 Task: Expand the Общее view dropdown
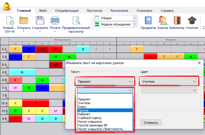(x=135, y=18)
